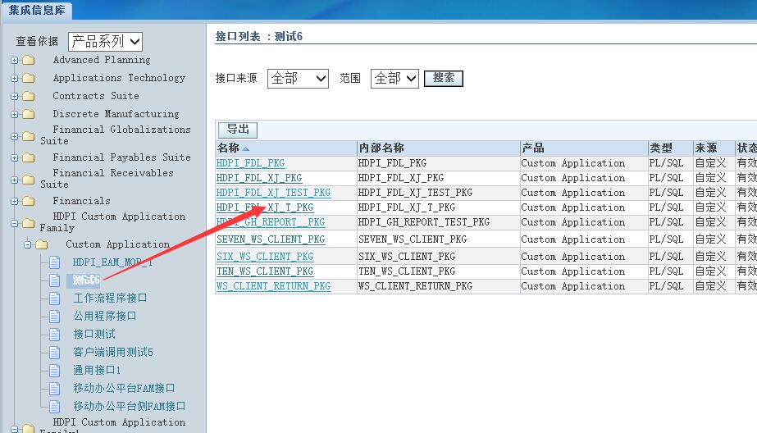Screen dimensions: 757x433
Task: Expand the Discrete Manufacturing tree node
Action: (15, 115)
